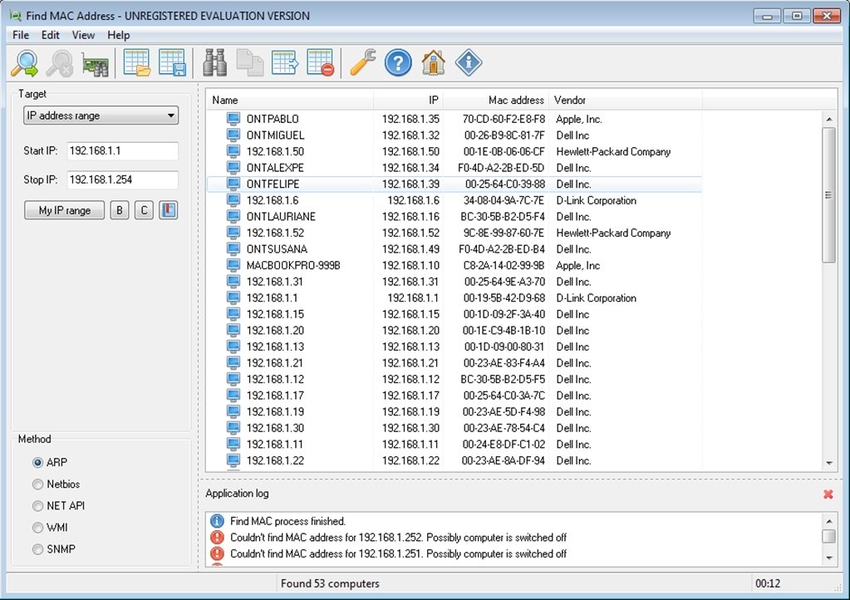850x600 pixels.
Task: Click the grayed Stop search magnifier icon
Action: click(x=60, y=63)
